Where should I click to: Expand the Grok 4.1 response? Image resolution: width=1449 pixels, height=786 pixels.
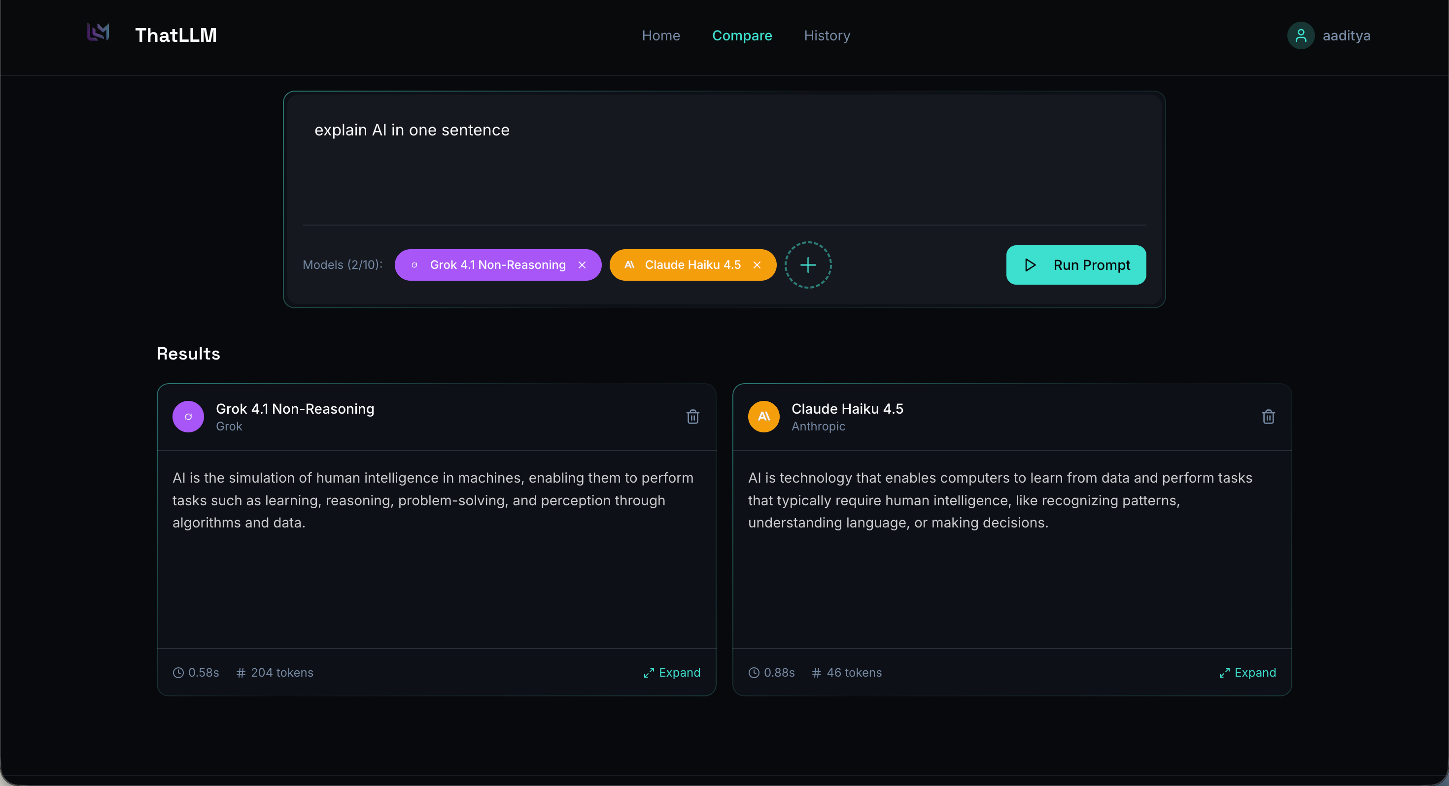672,672
